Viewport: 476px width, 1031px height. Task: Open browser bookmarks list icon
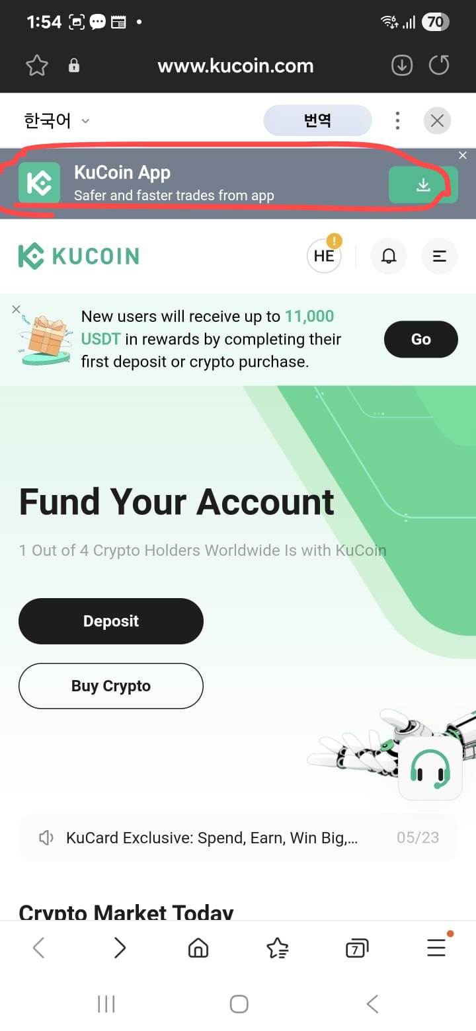click(x=277, y=948)
